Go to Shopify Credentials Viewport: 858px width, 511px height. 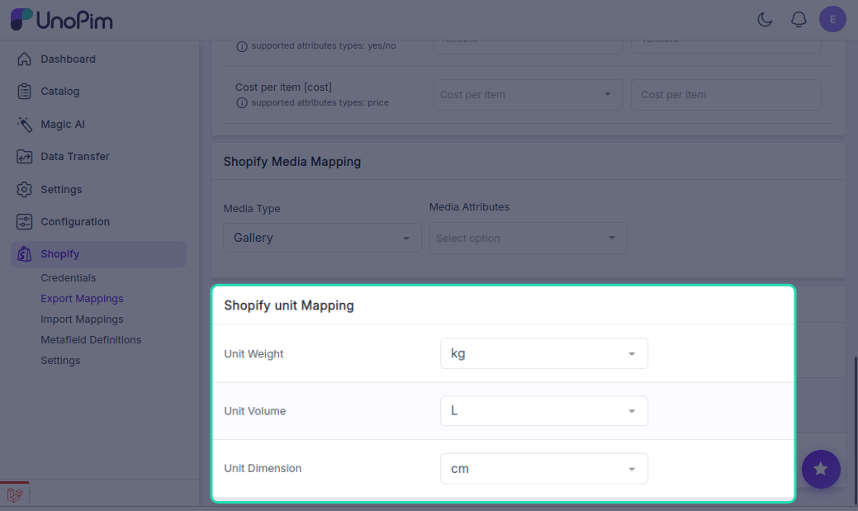(68, 278)
